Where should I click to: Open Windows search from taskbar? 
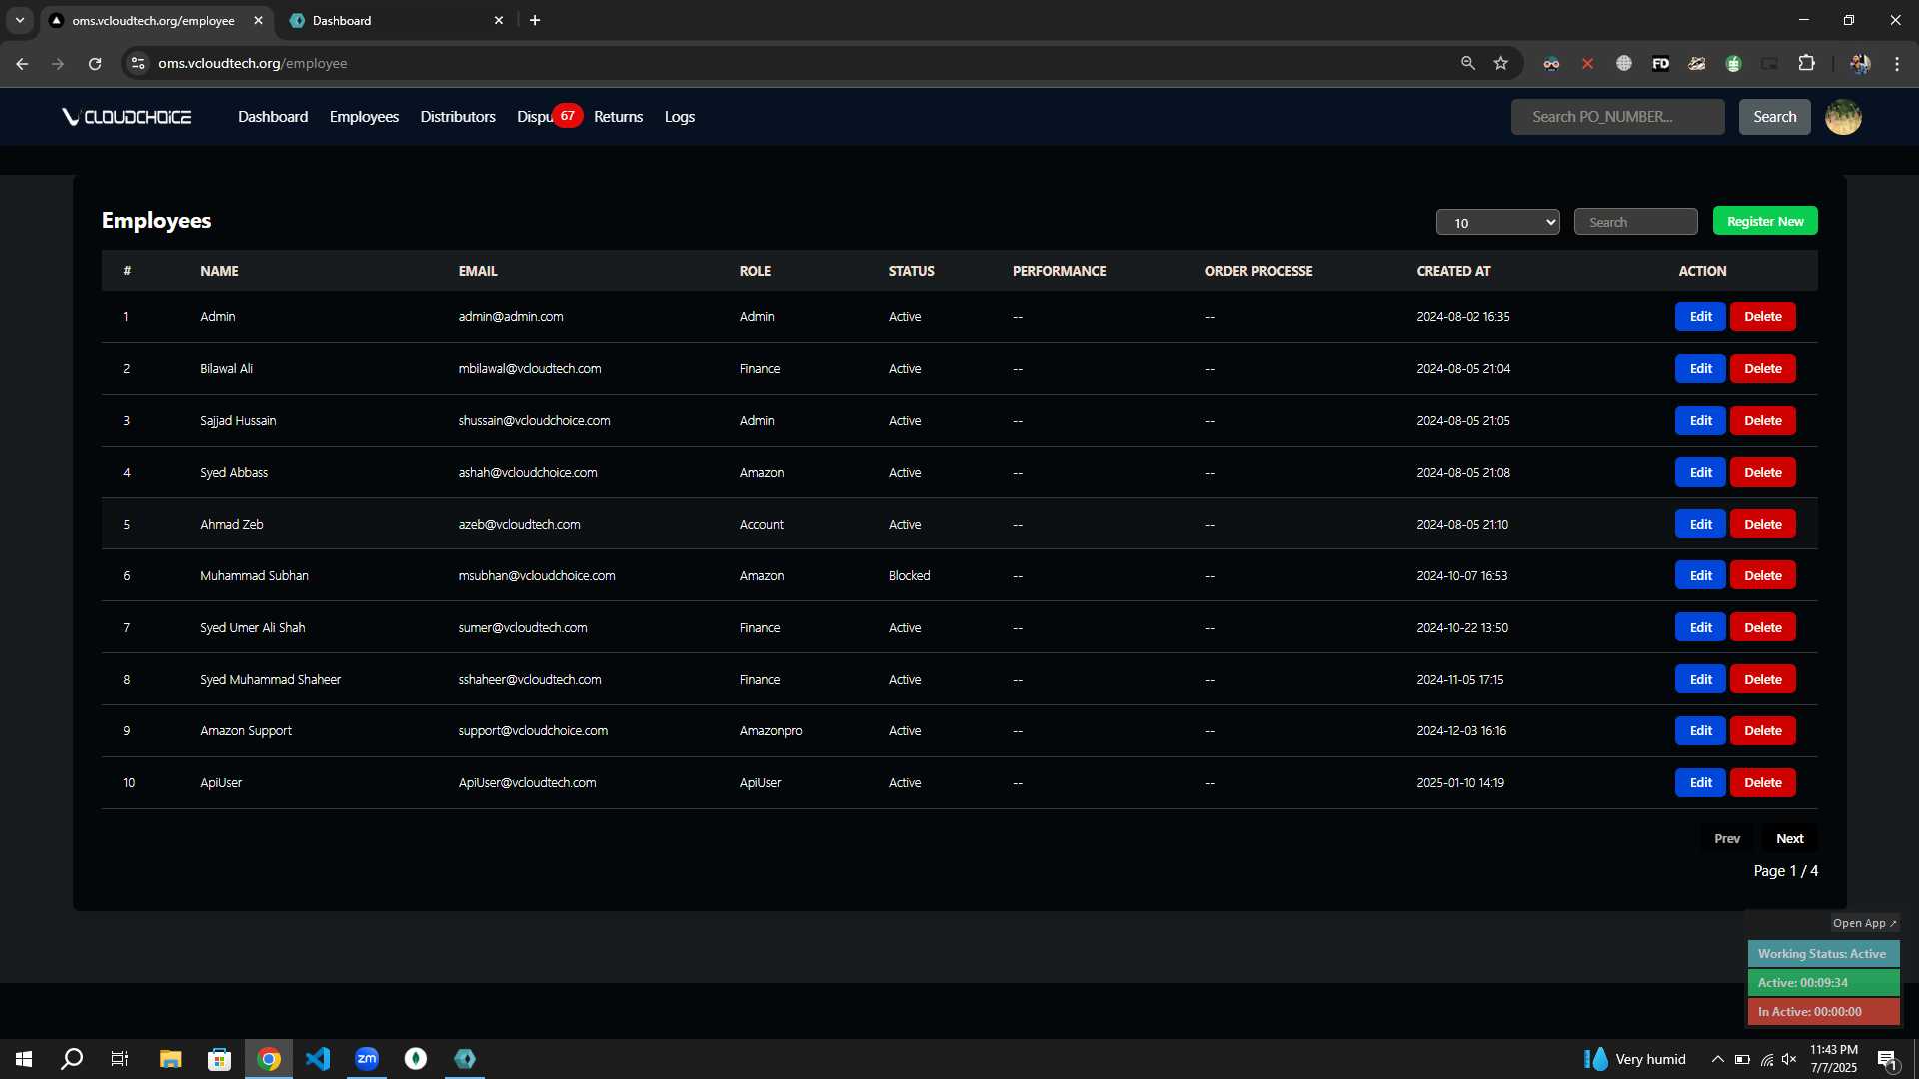coord(72,1059)
